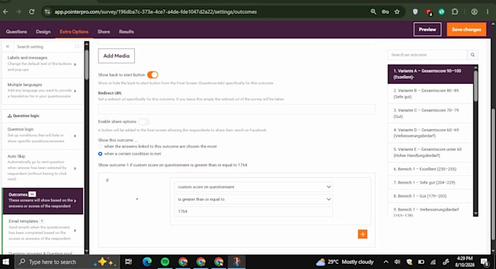496x269 pixels.
Task: Open 'custom score on questionnaire' dropdown
Action: pyautogui.click(x=253, y=187)
